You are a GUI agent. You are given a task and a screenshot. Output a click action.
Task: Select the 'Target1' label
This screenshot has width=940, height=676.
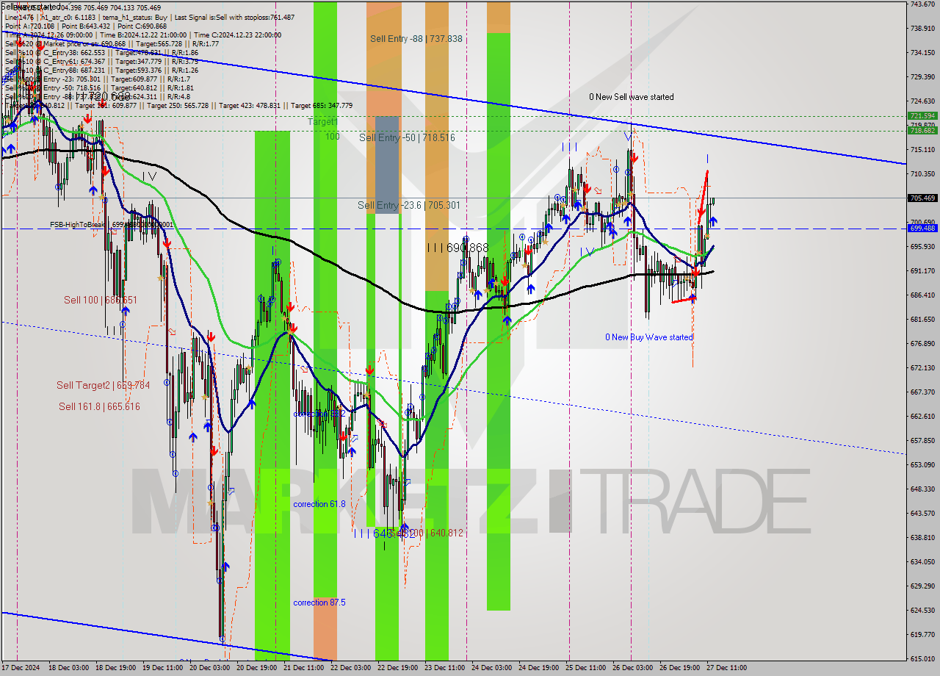coord(322,121)
